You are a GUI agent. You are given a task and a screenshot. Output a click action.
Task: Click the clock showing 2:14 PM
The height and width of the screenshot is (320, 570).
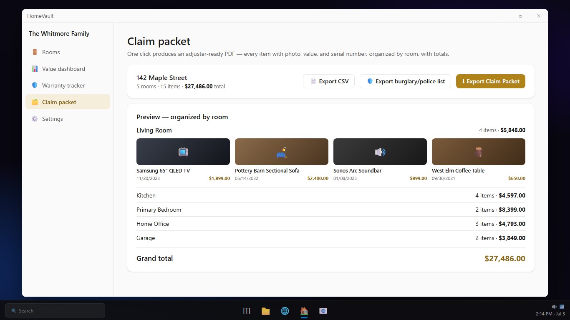coord(550,314)
